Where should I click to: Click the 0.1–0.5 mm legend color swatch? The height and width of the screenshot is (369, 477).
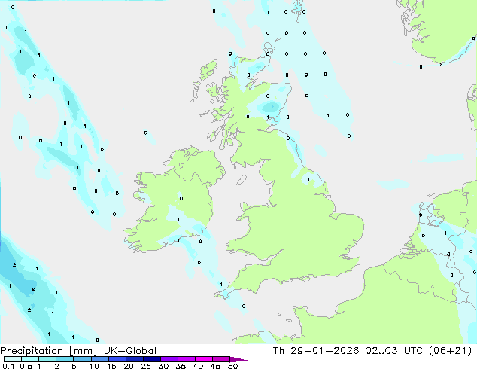(13, 359)
